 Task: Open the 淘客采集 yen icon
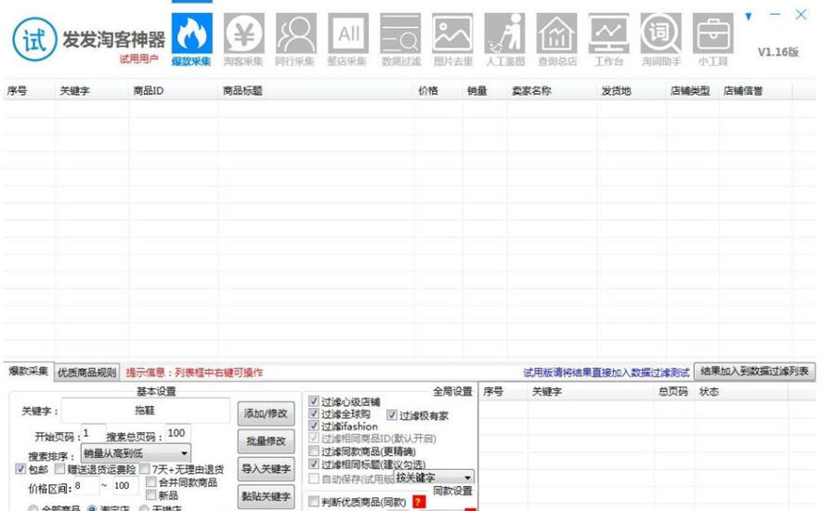tap(243, 33)
